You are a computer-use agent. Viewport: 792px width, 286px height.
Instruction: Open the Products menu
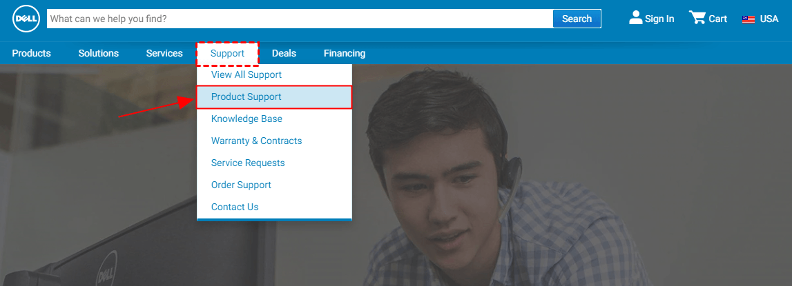[31, 53]
